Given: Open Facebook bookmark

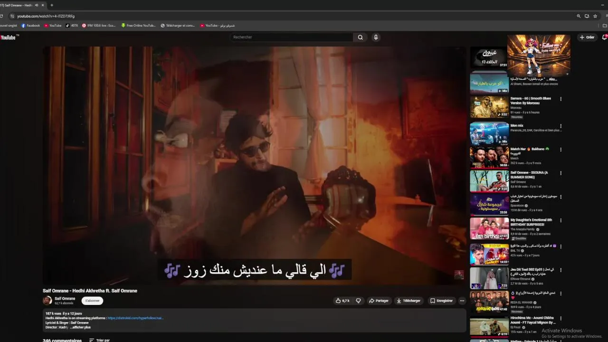Looking at the screenshot, I should point(30,26).
